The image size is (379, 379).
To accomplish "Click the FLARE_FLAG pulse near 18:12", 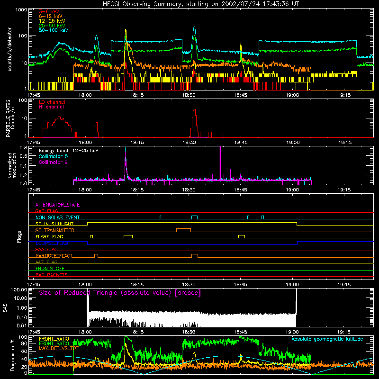I will (128, 235).
